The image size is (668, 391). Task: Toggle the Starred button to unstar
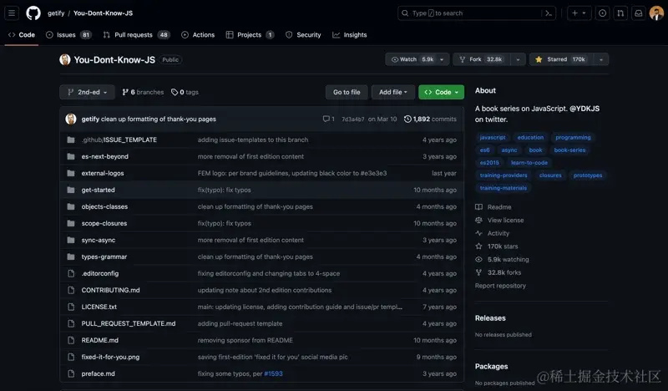tap(561, 59)
